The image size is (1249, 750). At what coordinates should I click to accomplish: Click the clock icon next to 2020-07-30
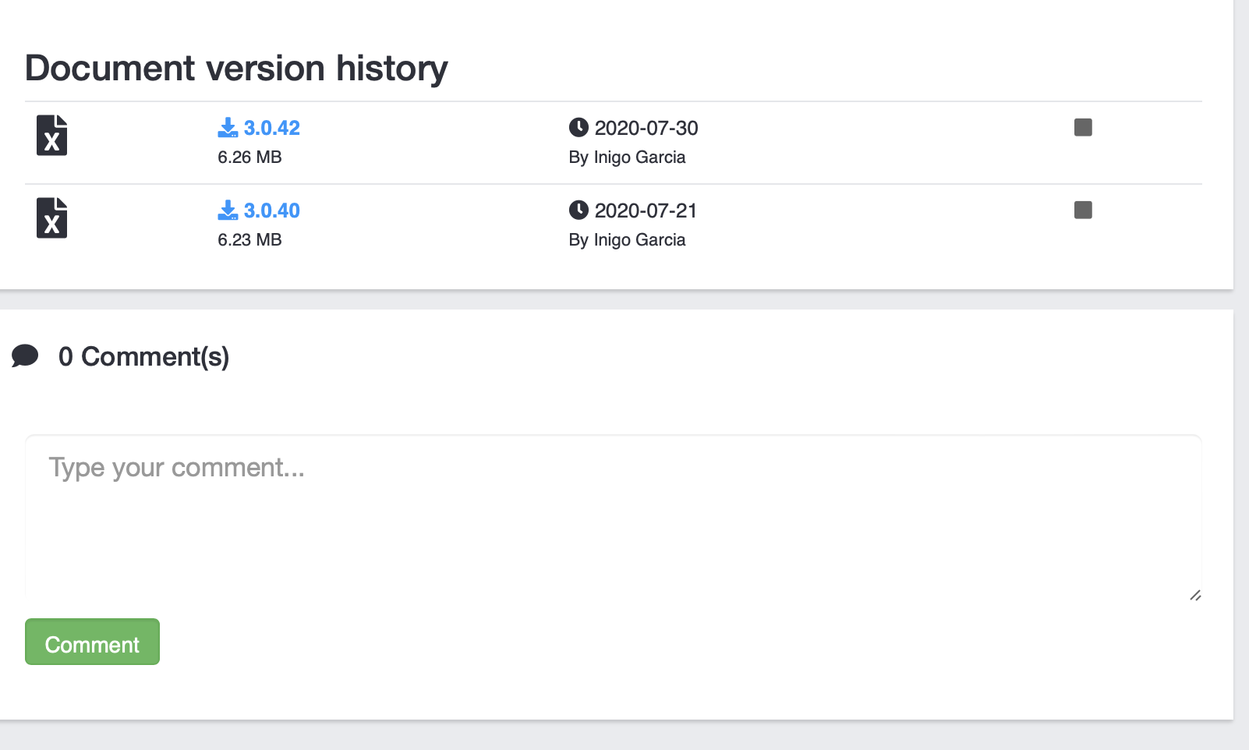[579, 127]
